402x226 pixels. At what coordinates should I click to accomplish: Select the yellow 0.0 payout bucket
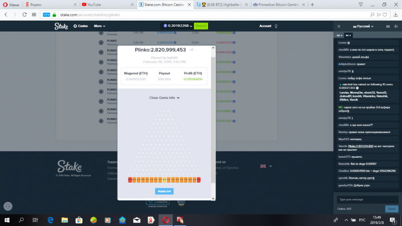click(x=164, y=180)
